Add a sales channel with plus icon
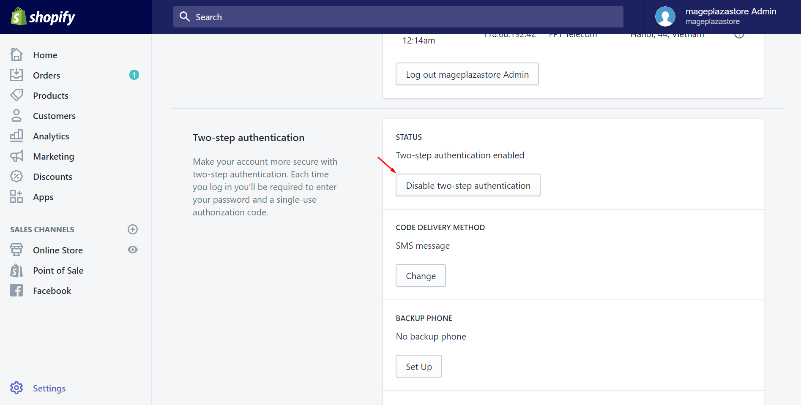 tap(133, 229)
